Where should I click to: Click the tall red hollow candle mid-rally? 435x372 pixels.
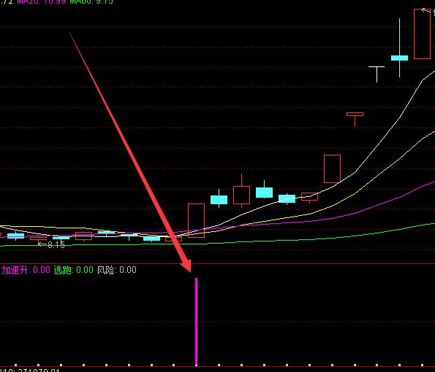pos(332,168)
